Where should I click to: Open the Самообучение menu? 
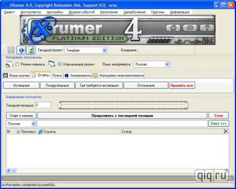[x=134, y=12]
